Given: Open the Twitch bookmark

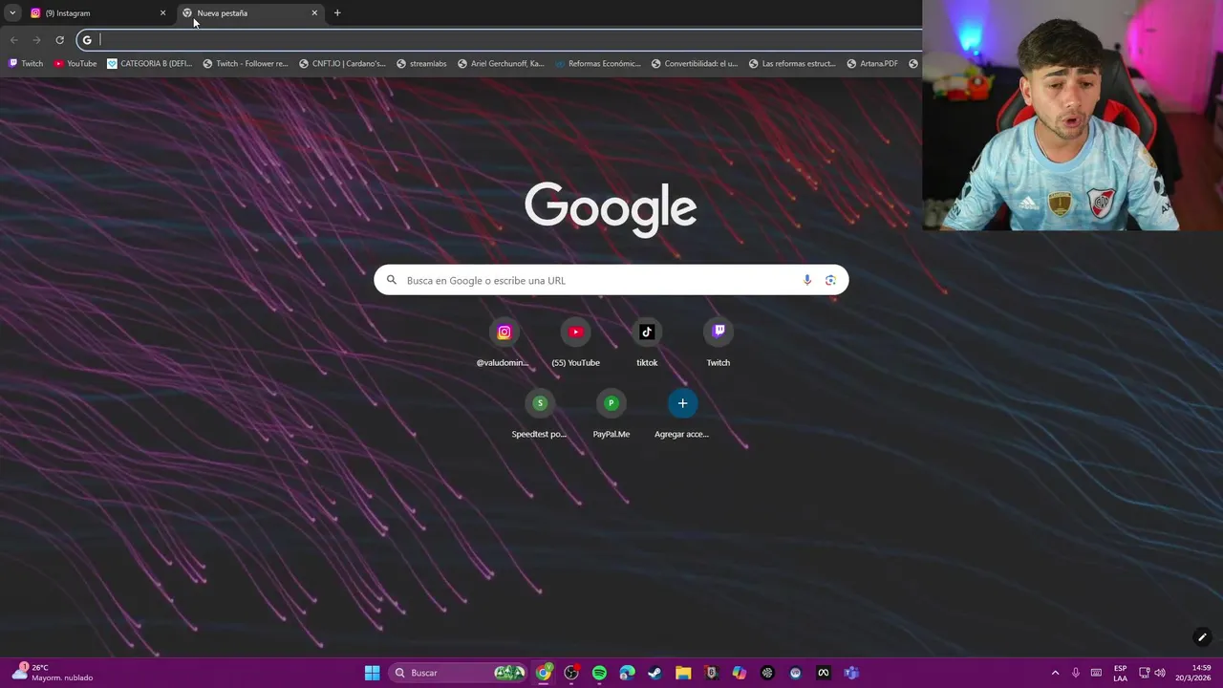Looking at the screenshot, I should [26, 64].
